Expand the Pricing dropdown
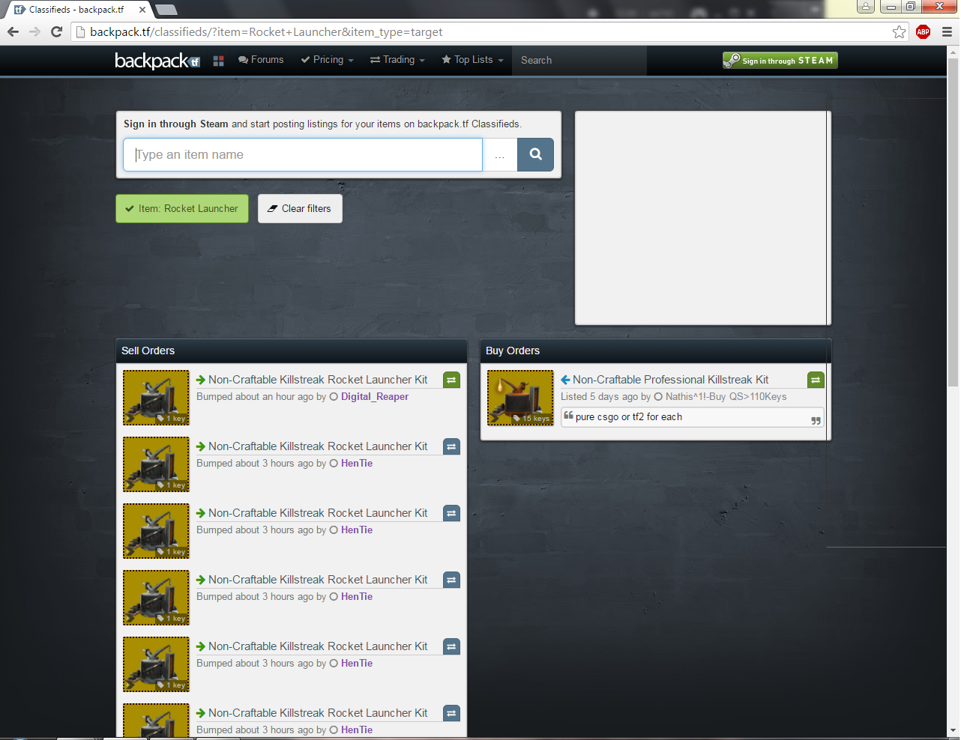Image resolution: width=961 pixels, height=740 pixels. (327, 60)
